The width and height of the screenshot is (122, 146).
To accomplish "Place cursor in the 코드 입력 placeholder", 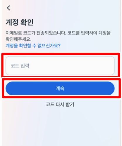I will (20, 66).
